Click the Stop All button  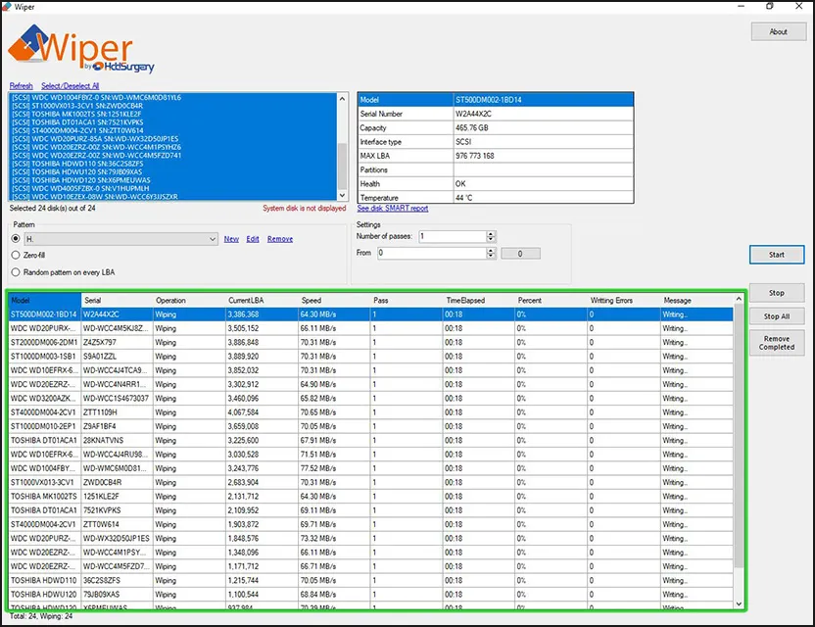coord(777,316)
